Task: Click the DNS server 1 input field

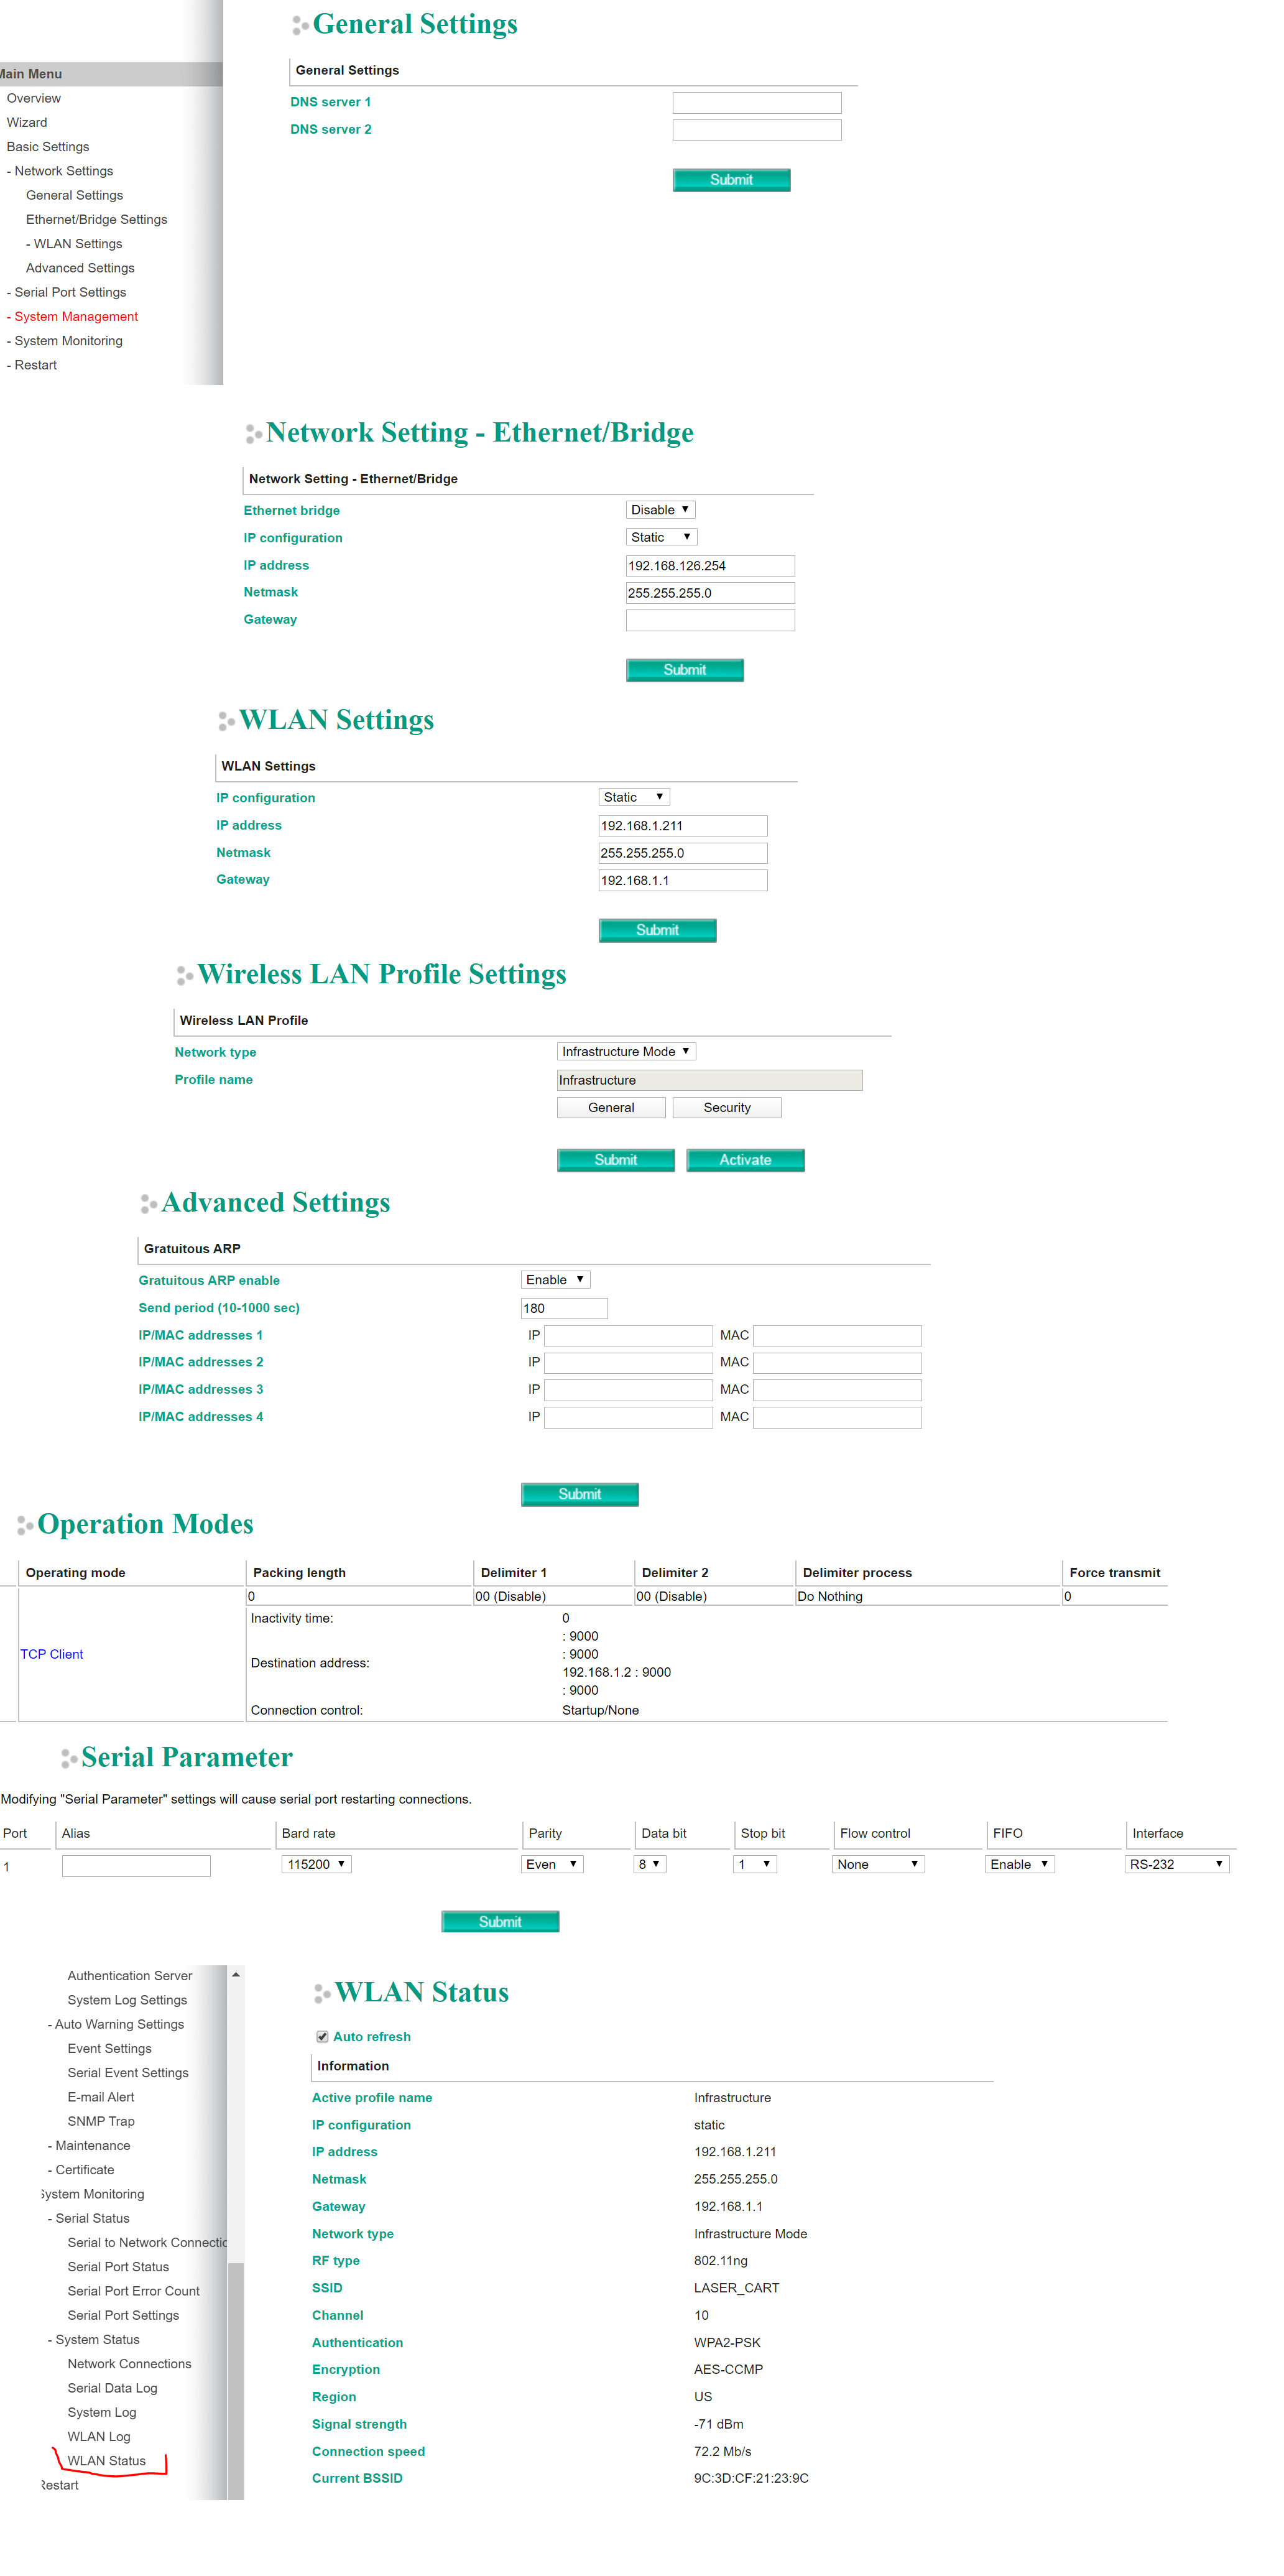Action: (756, 103)
